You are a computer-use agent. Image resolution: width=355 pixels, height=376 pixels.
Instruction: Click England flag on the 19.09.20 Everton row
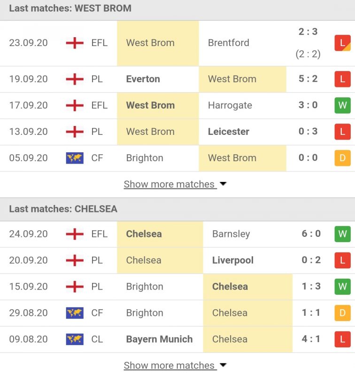[x=75, y=79]
